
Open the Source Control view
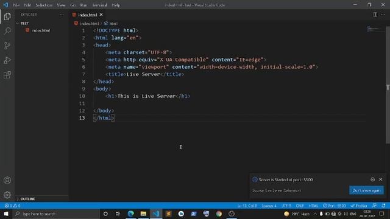tap(7, 46)
